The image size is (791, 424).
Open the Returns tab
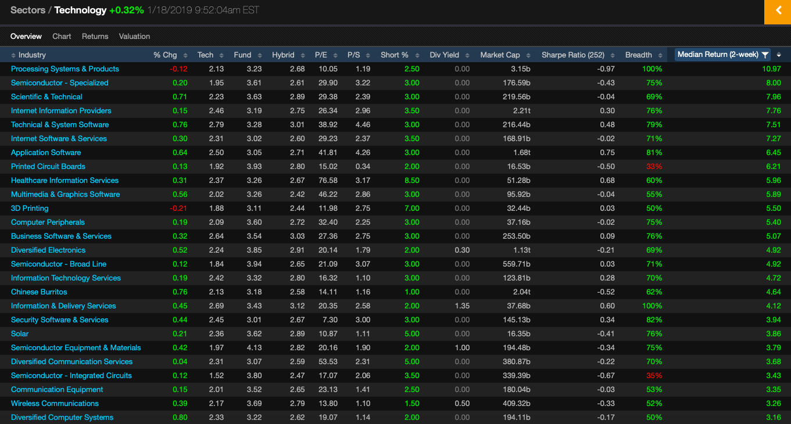click(x=95, y=36)
